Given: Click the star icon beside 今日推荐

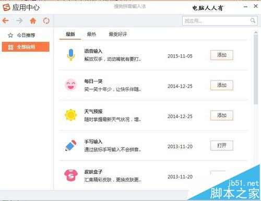Looking at the screenshot, I should point(10,36).
